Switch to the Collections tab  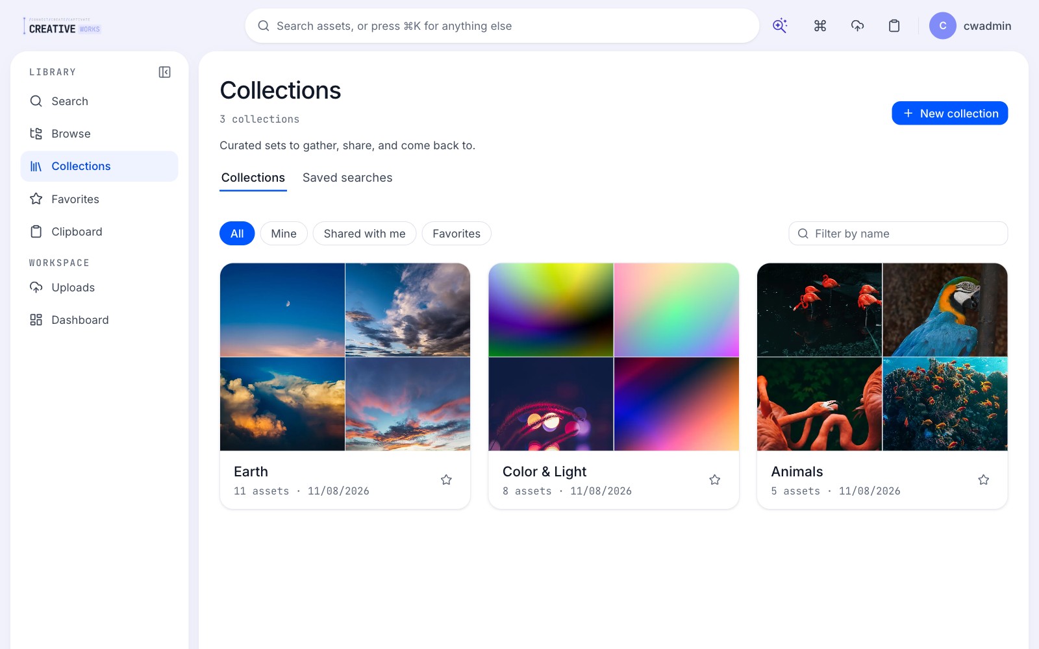pyautogui.click(x=253, y=178)
